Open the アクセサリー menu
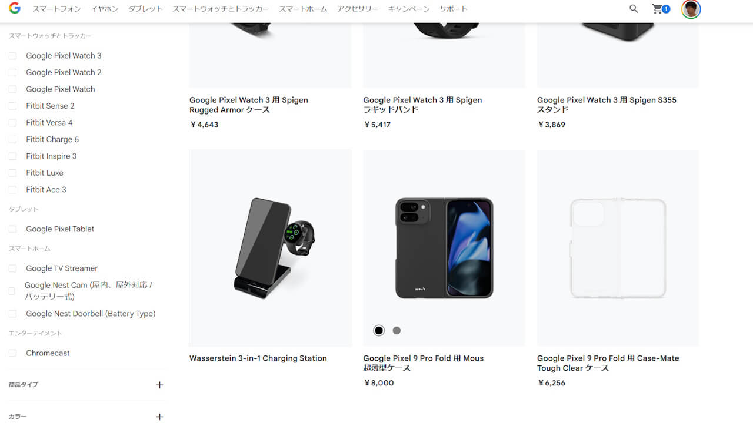The image size is (753, 423). pyautogui.click(x=358, y=9)
